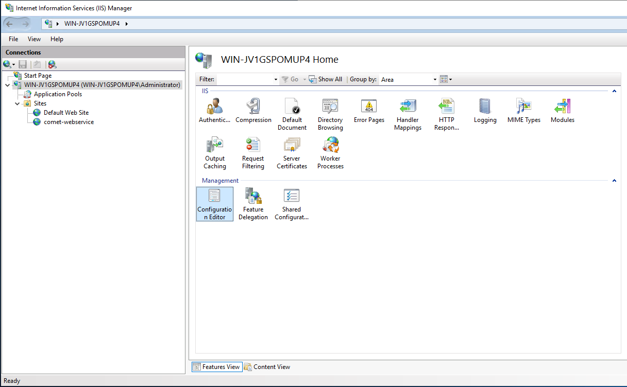
Task: Open Worker Processes feature
Action: point(330,153)
